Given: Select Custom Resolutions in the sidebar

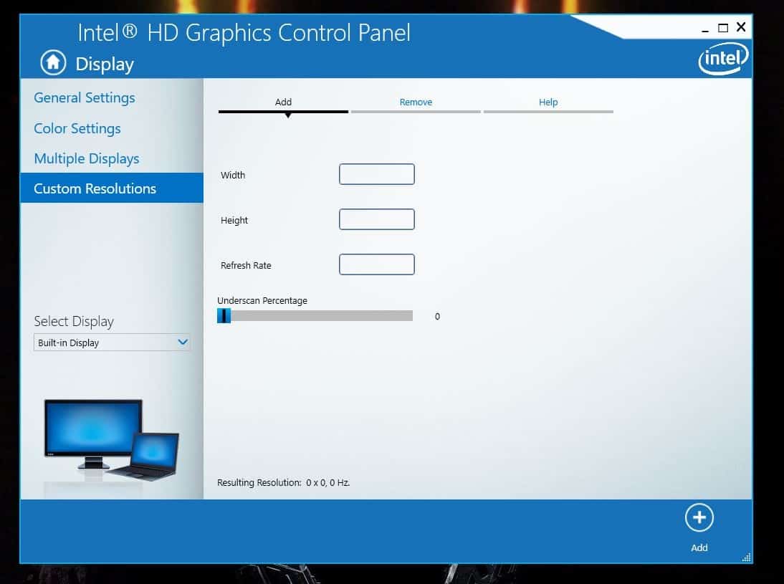Looking at the screenshot, I should click(95, 188).
